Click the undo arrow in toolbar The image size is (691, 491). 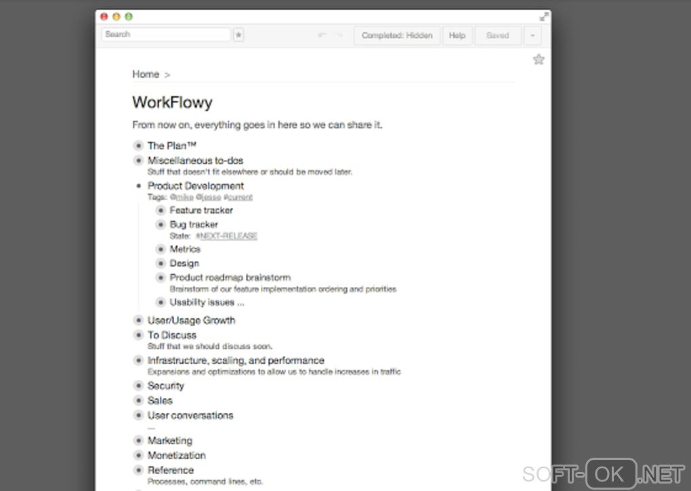322,35
